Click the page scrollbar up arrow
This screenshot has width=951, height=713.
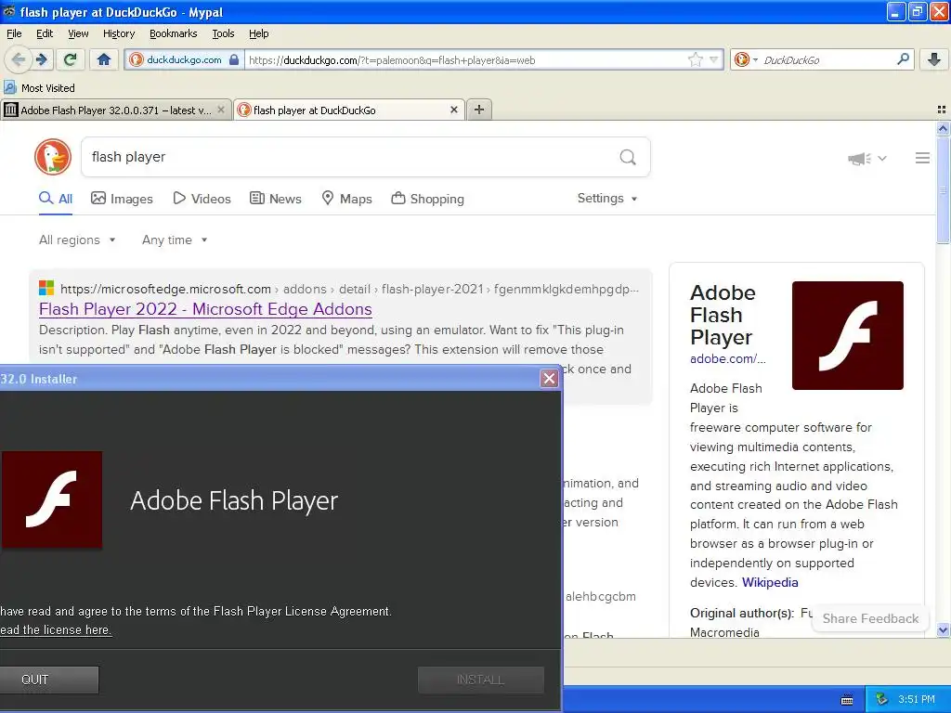click(x=943, y=128)
